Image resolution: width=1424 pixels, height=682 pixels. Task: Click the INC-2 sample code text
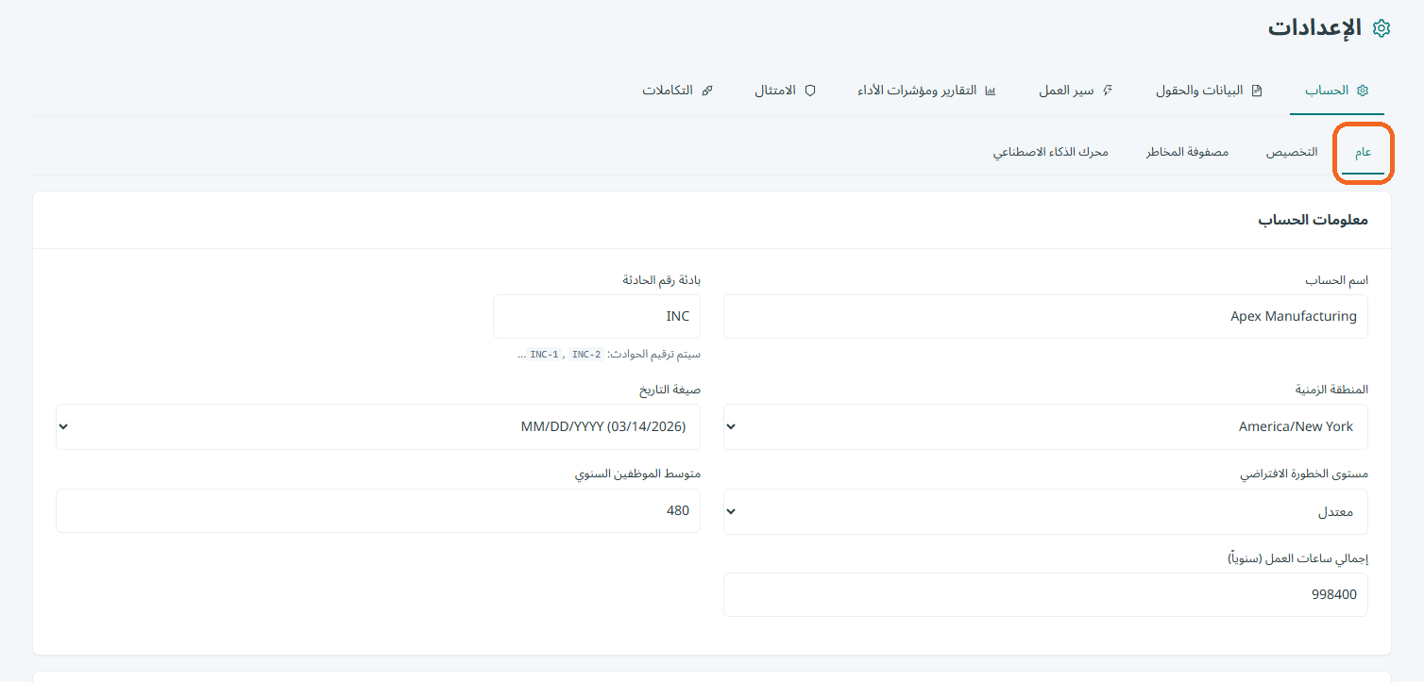coord(586,355)
